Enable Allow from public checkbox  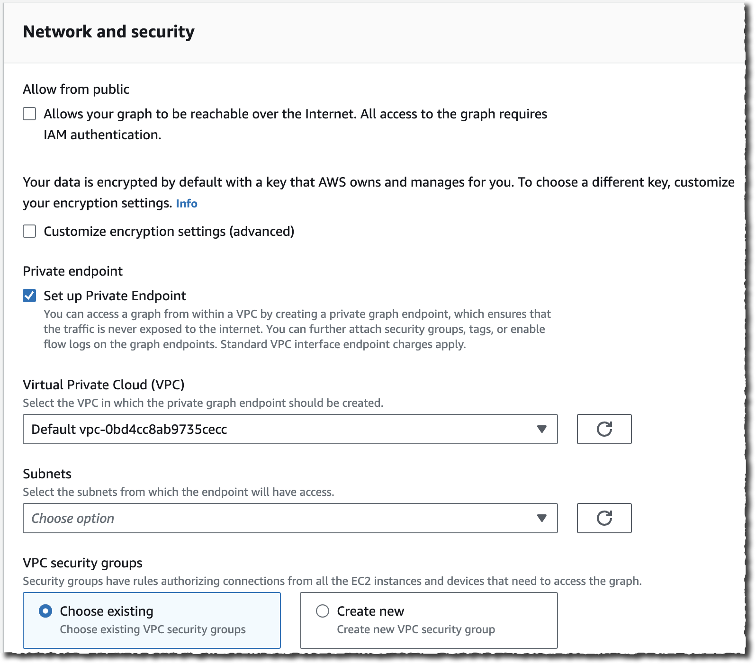[x=29, y=114]
